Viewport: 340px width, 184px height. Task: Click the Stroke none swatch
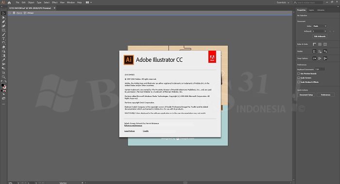4,87
